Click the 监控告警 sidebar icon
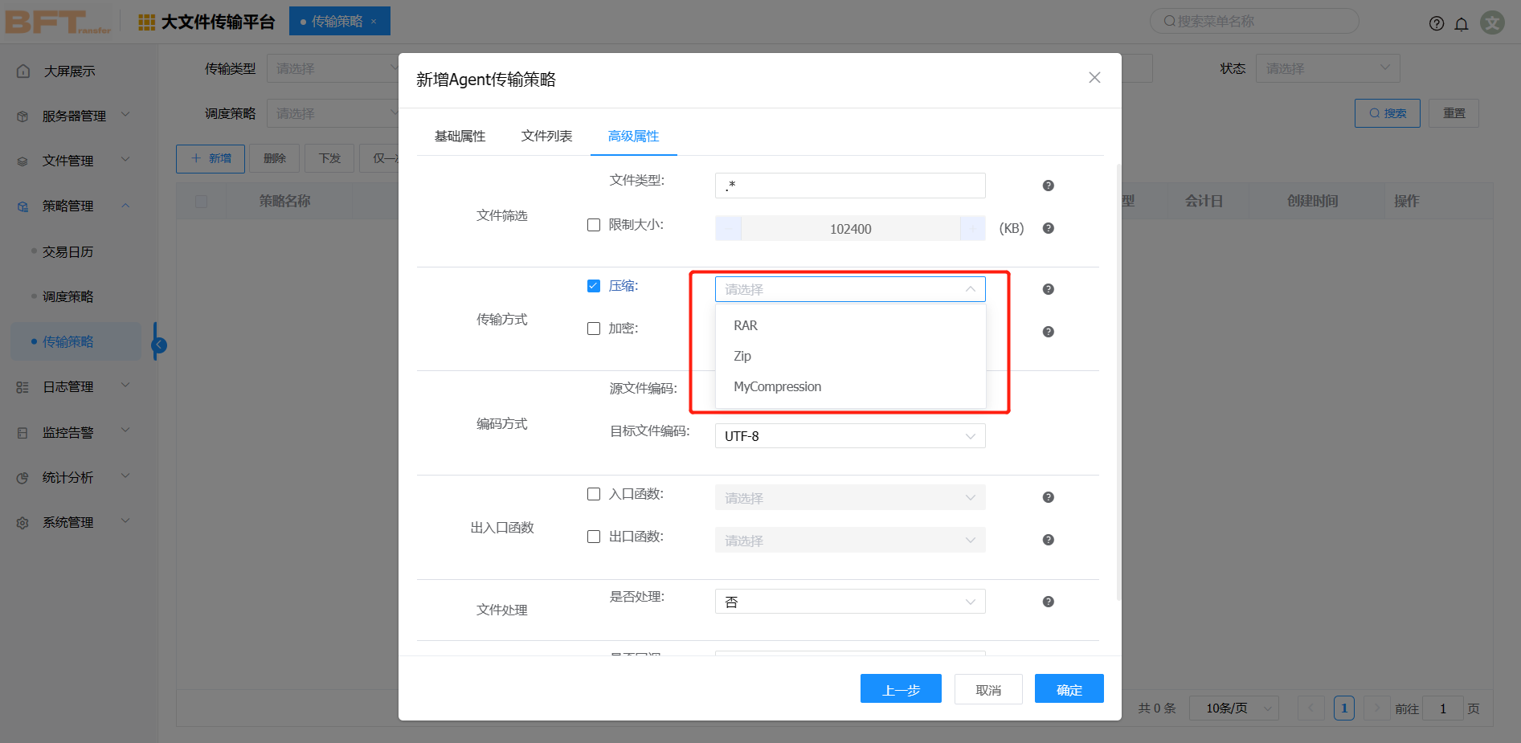1521x743 pixels. [x=22, y=433]
